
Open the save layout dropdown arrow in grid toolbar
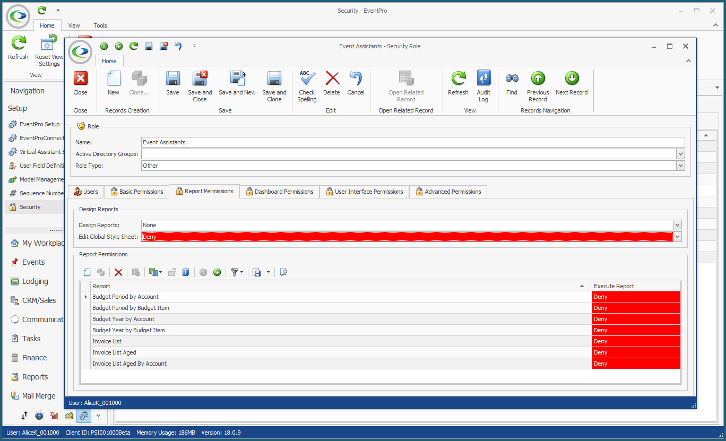pyautogui.click(x=268, y=272)
